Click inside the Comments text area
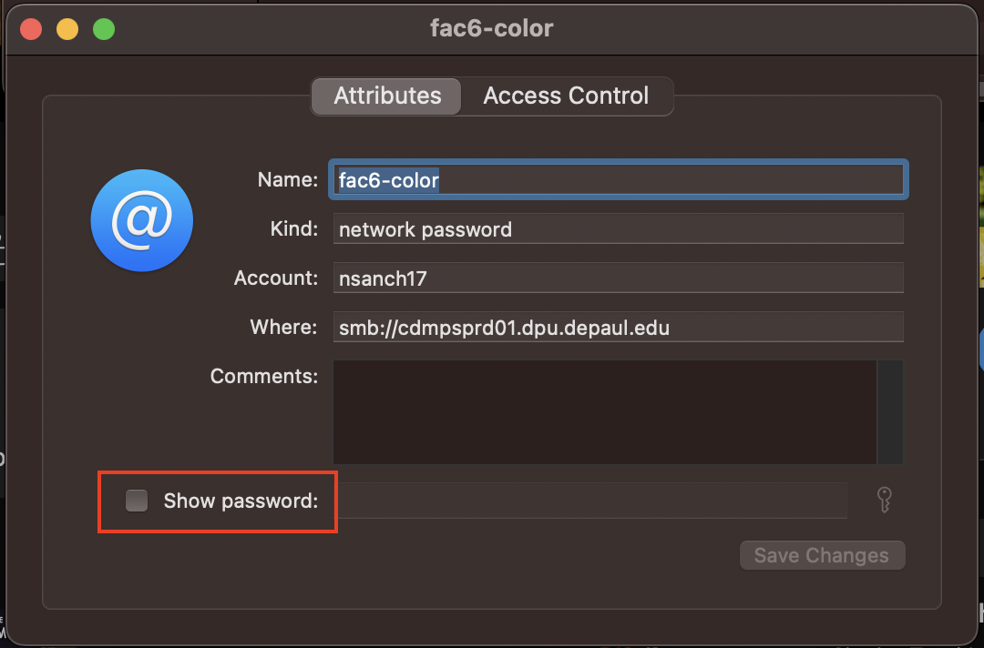 pos(603,411)
